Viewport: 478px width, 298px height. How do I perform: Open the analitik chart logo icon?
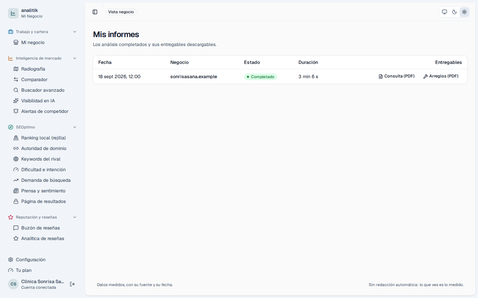(13, 13)
